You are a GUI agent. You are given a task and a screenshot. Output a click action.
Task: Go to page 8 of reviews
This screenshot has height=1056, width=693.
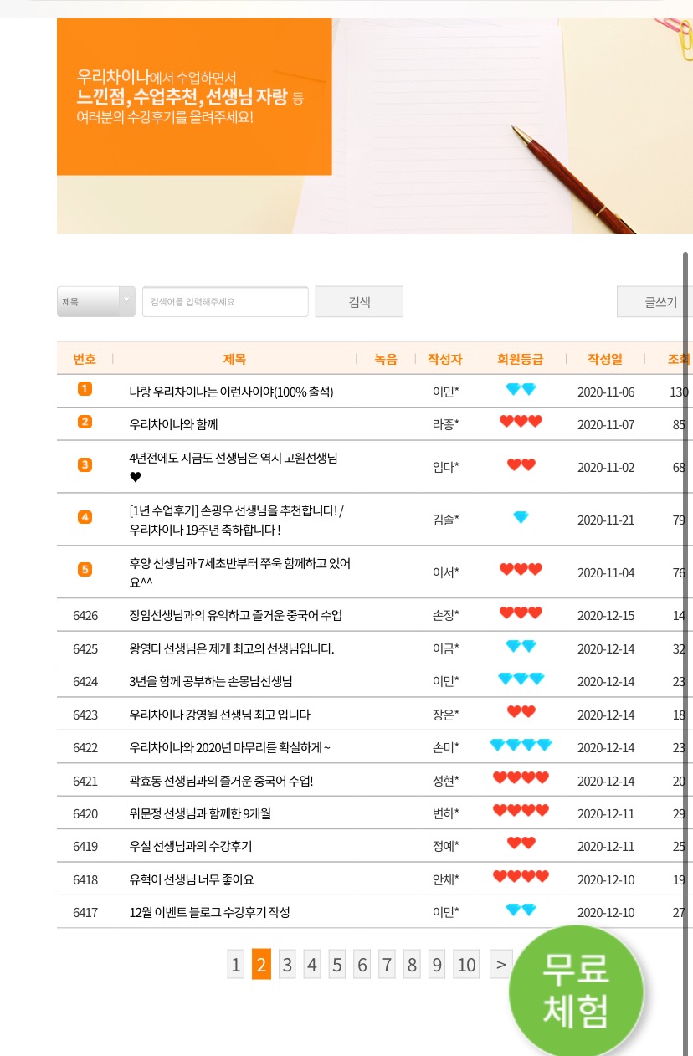412,965
